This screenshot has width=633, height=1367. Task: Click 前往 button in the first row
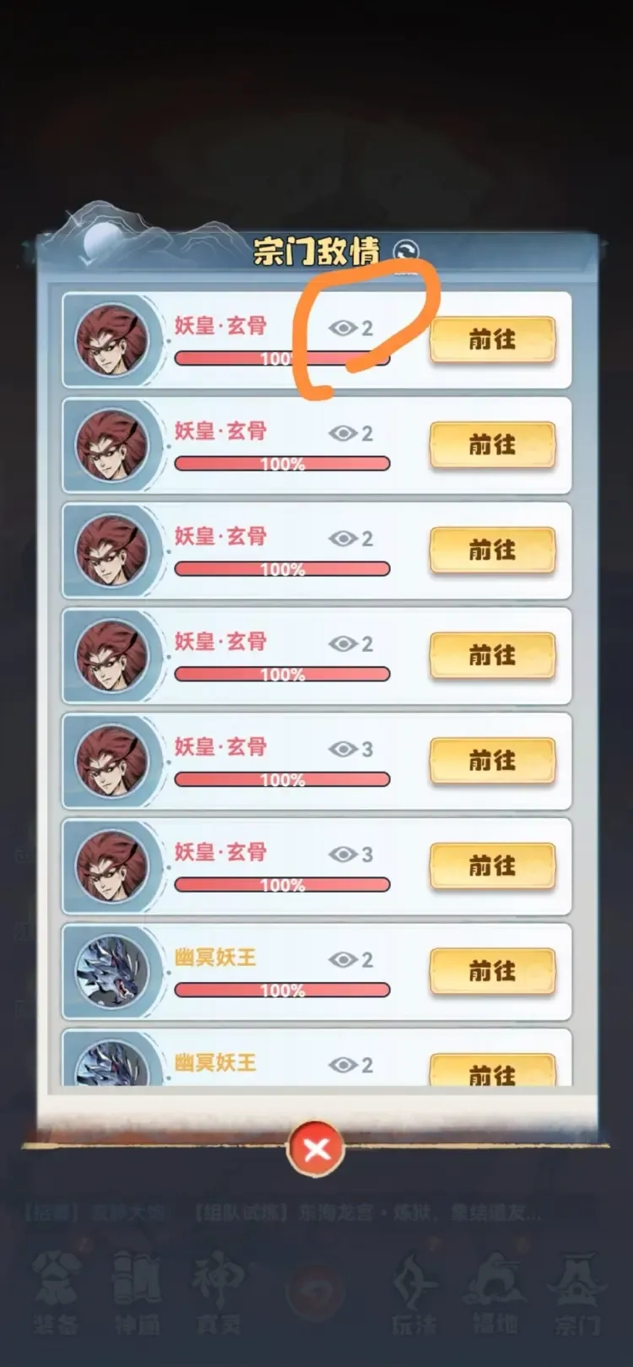click(492, 339)
